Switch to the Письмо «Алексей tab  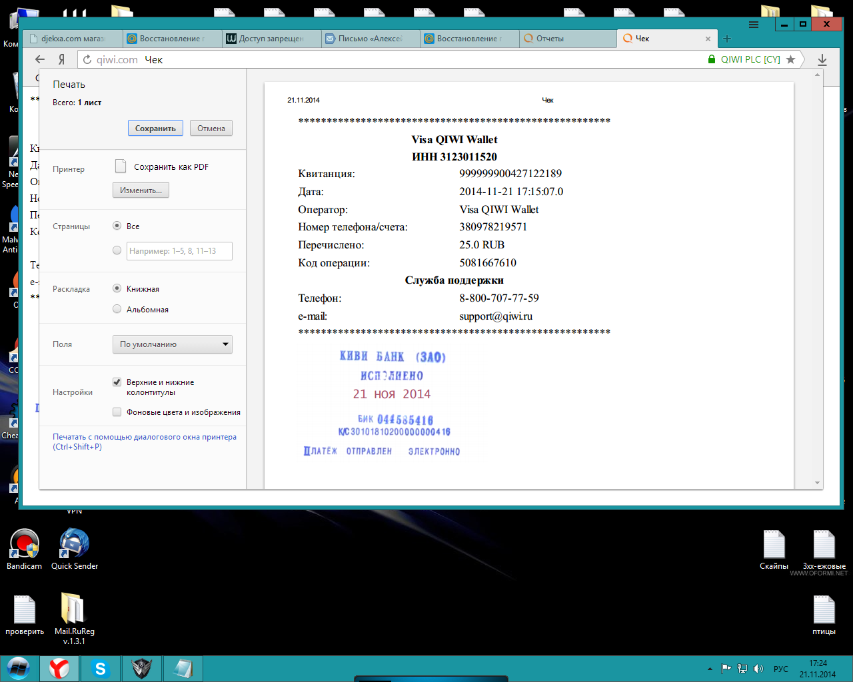tap(371, 39)
